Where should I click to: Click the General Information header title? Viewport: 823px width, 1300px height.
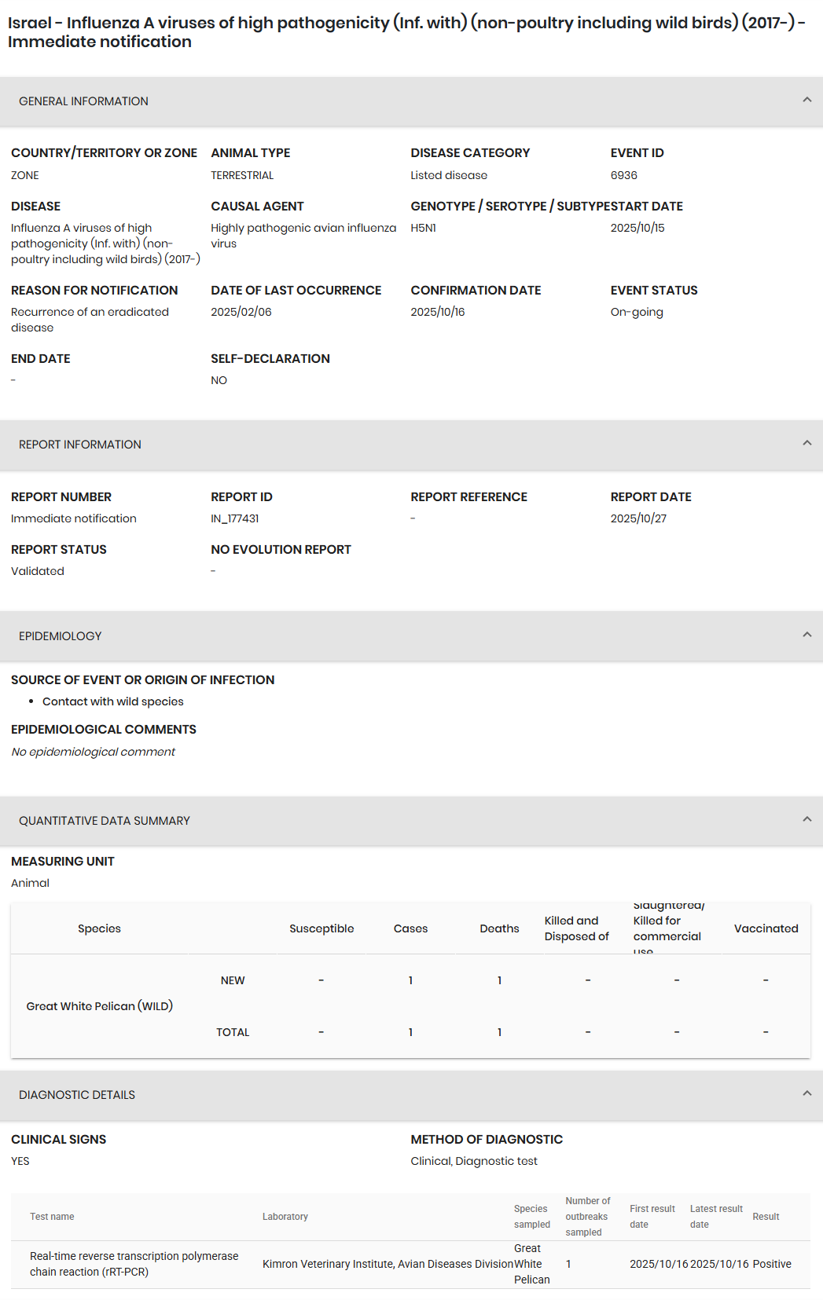[83, 101]
